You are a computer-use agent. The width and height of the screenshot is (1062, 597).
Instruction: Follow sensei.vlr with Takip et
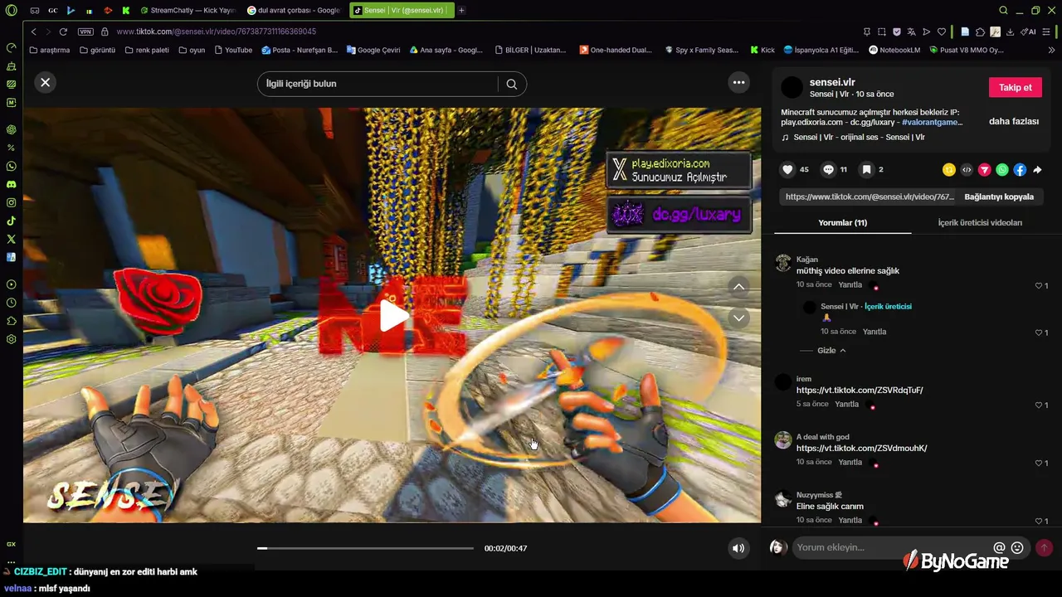tap(1015, 87)
